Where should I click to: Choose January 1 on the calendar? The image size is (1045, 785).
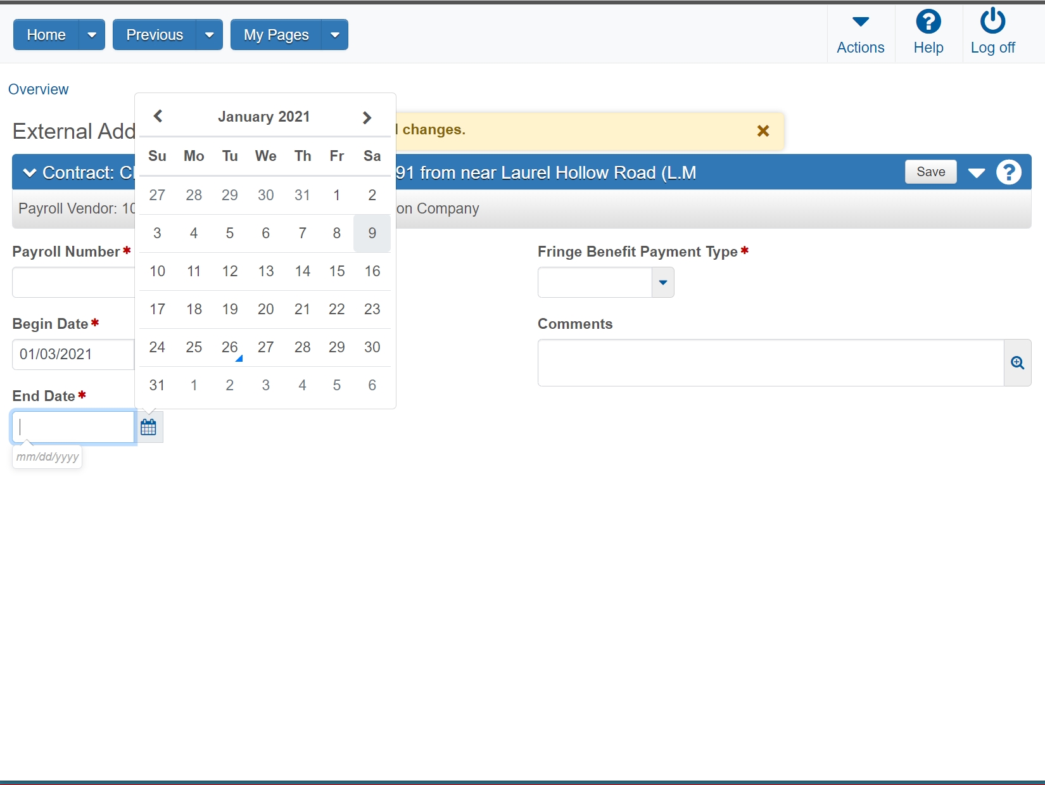337,195
